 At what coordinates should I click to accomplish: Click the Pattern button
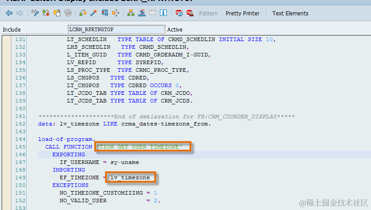[x=208, y=14]
